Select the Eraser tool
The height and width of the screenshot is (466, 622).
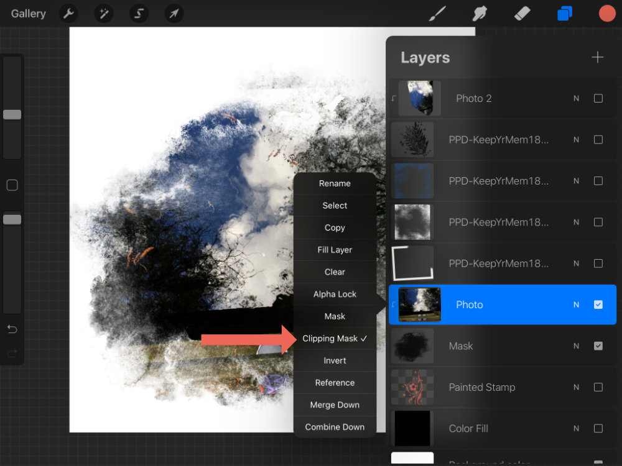[x=522, y=14]
